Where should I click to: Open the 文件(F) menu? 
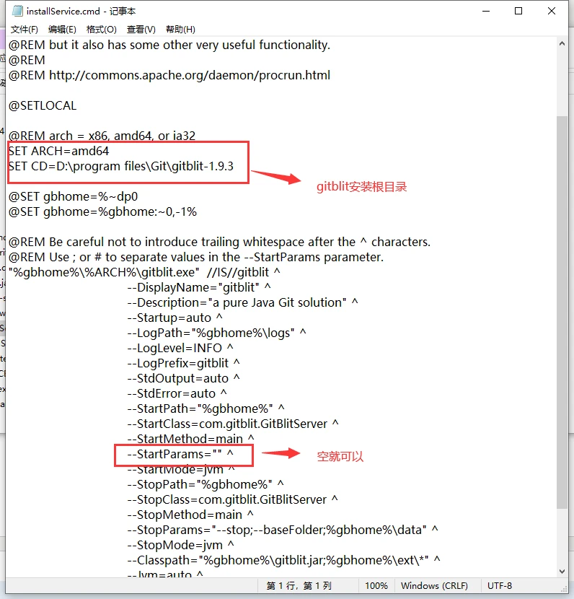pos(24,30)
